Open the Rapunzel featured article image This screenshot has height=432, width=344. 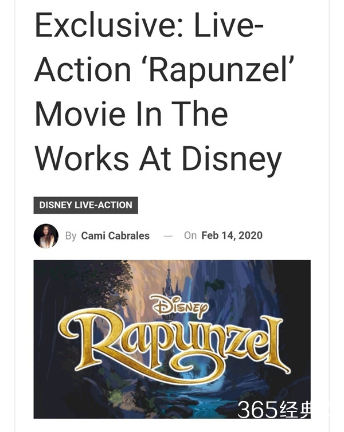172,339
